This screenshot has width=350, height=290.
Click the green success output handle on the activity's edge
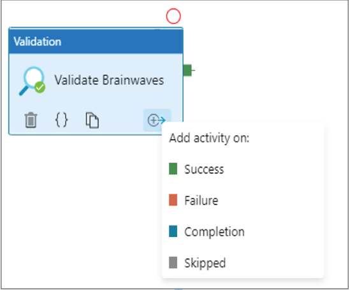187,70
